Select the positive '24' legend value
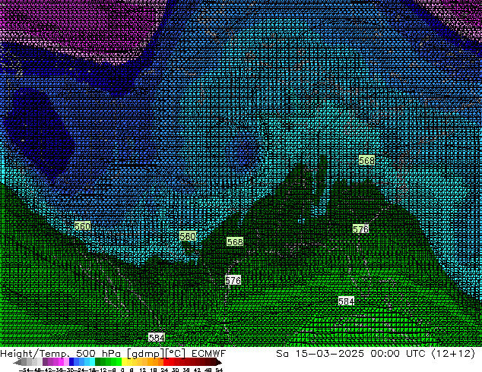482x372 pixels. tap(164, 370)
